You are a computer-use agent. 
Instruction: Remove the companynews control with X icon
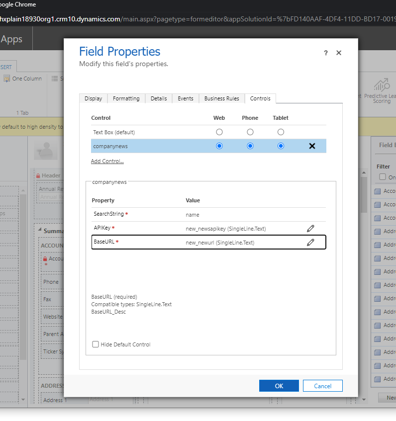point(312,146)
